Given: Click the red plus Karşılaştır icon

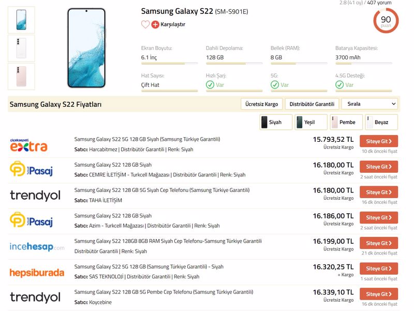Looking at the screenshot, I should pyautogui.click(x=155, y=24).
